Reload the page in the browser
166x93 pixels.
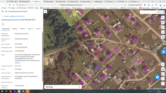click(x=13, y=5)
